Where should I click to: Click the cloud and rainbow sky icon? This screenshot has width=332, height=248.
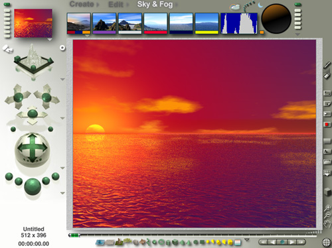click(x=235, y=7)
